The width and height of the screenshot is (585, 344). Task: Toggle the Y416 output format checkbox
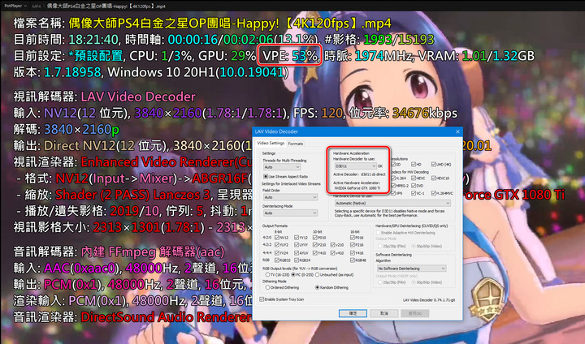353,252
